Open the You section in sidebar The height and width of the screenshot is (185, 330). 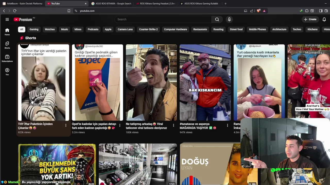click(x=7, y=72)
